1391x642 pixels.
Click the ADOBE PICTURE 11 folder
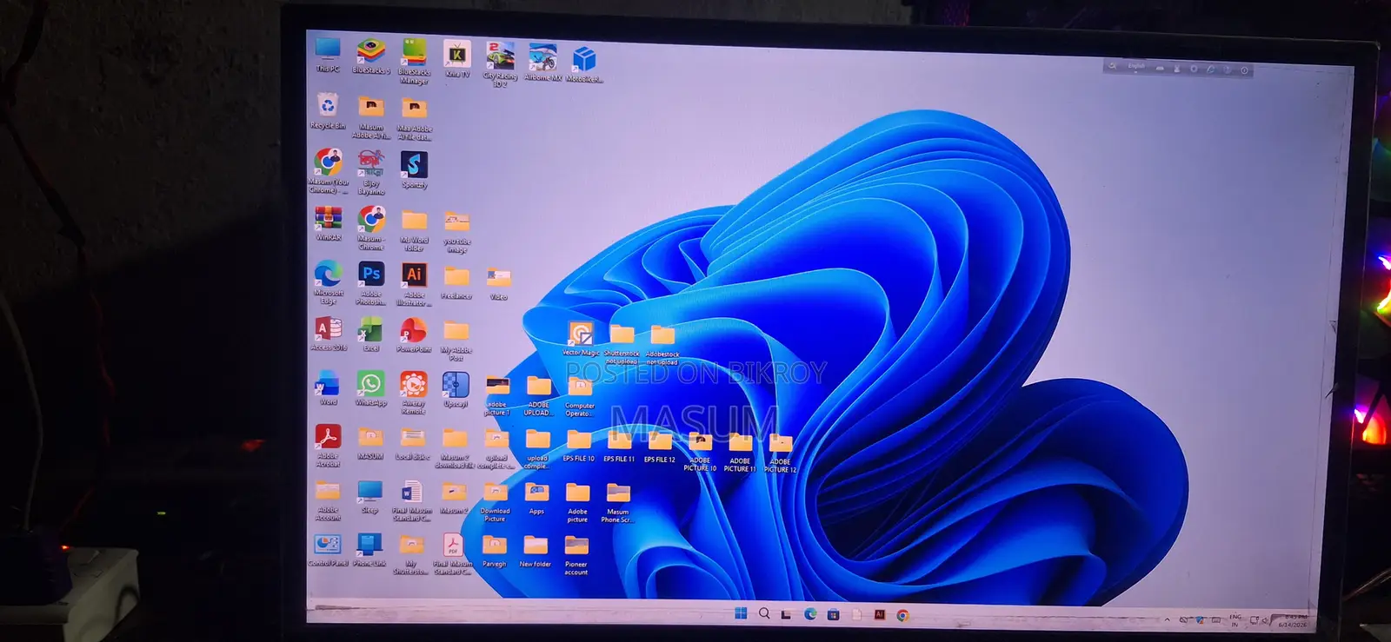click(740, 453)
